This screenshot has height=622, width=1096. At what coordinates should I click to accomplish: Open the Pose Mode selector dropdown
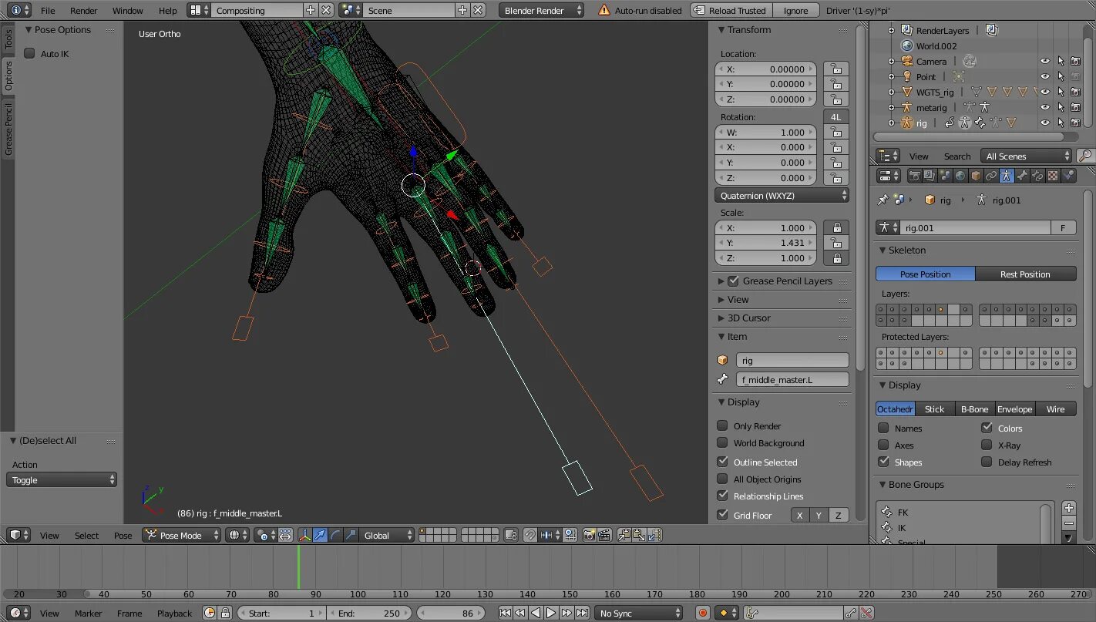click(181, 535)
